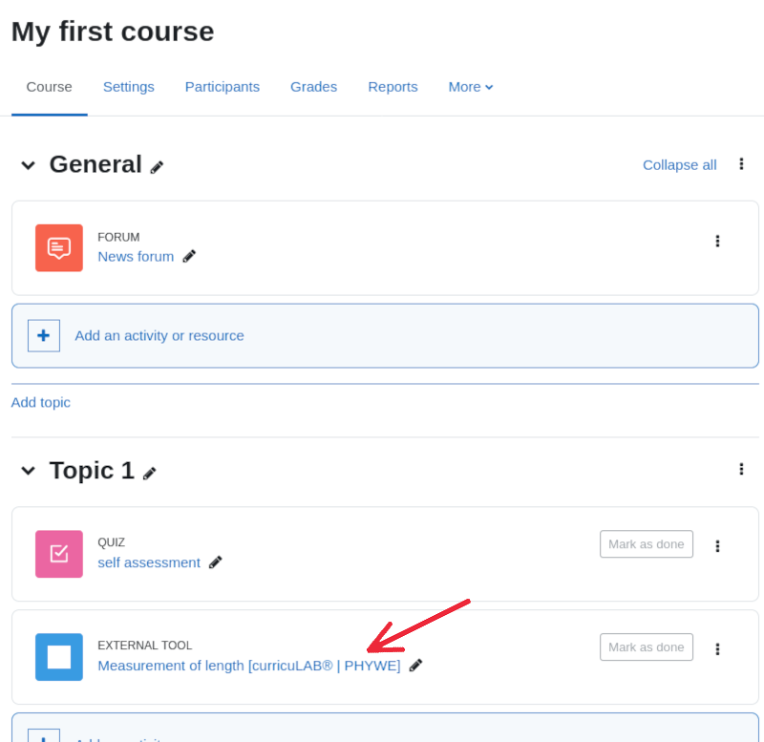Mark Measurement of length as done

click(x=646, y=647)
